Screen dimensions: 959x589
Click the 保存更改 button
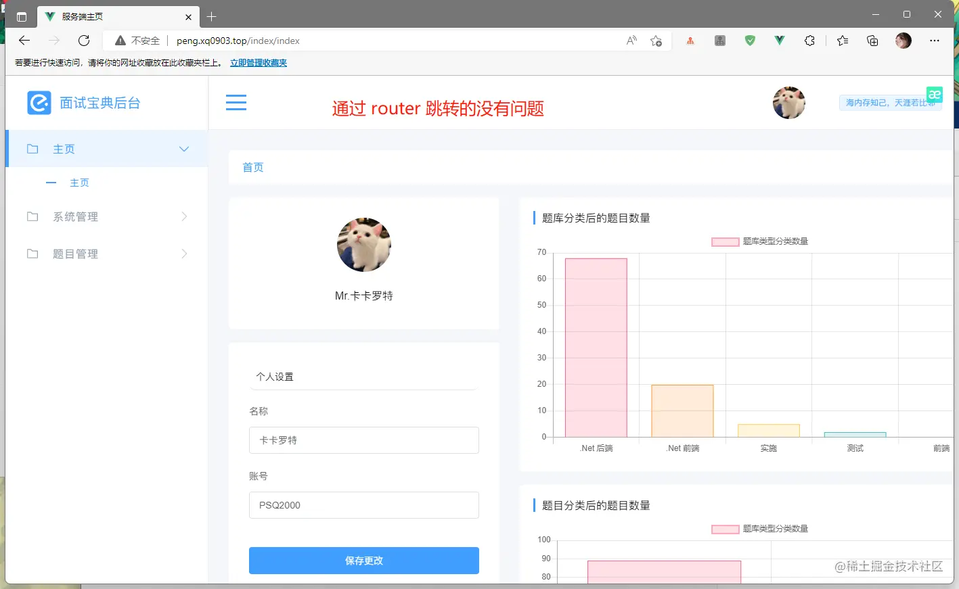click(363, 560)
